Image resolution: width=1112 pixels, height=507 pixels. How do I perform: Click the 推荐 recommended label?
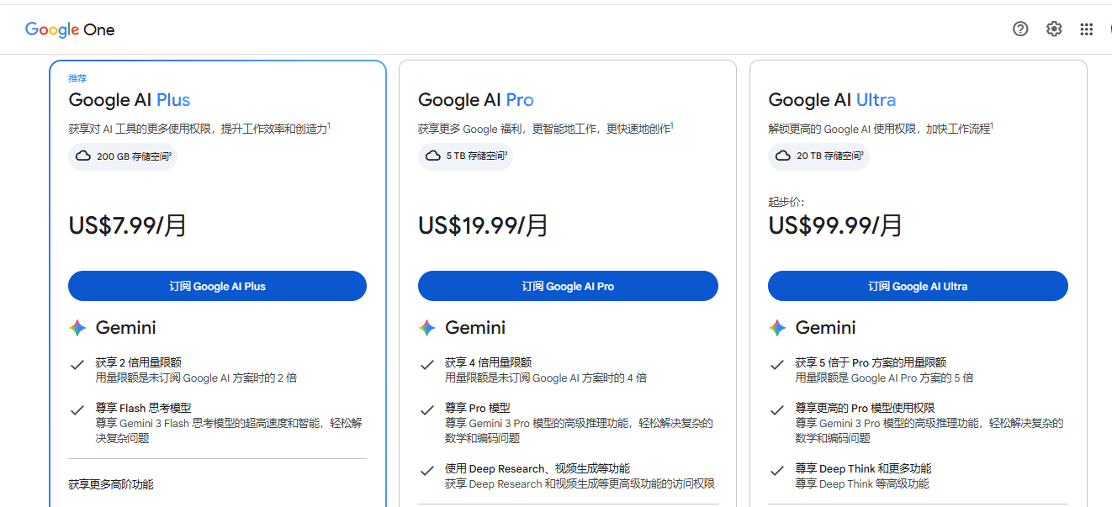(77, 78)
